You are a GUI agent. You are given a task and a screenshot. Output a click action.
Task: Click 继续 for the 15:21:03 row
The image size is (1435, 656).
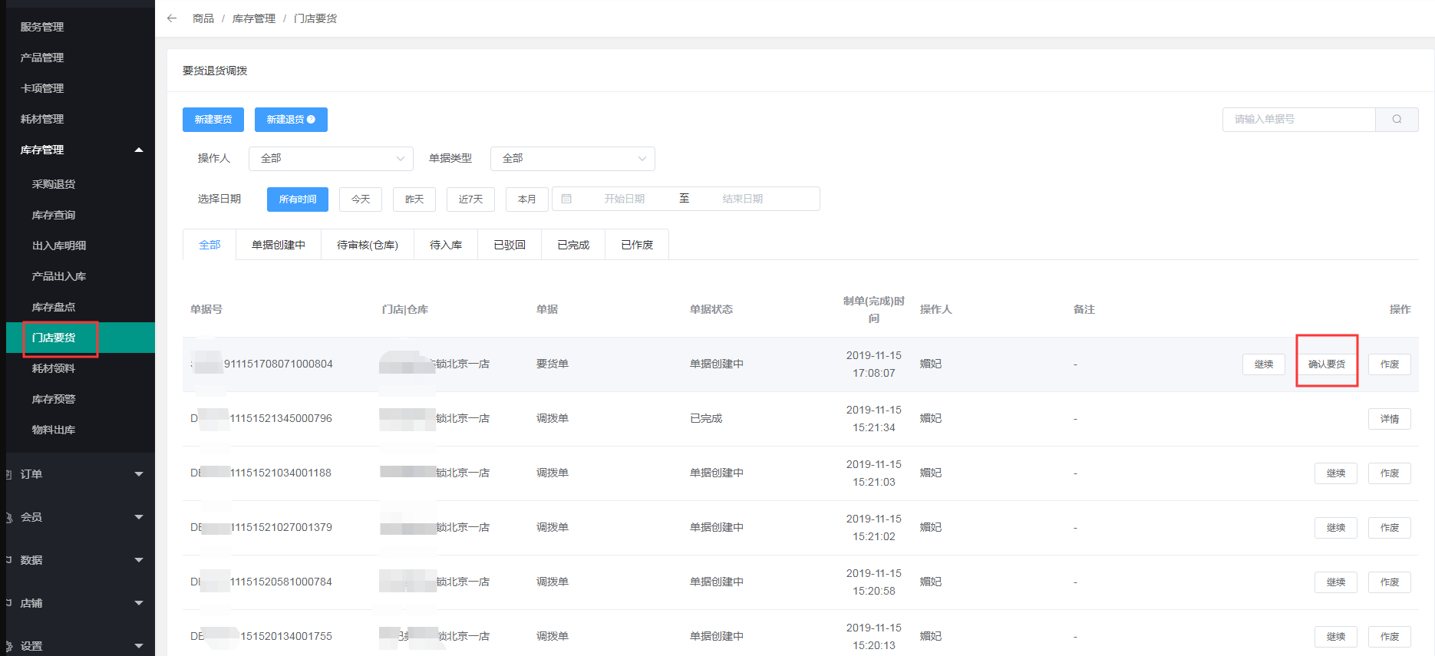1336,473
